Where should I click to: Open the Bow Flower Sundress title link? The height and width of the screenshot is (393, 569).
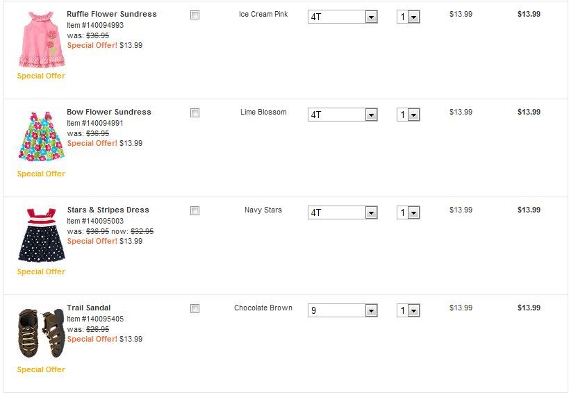click(109, 112)
